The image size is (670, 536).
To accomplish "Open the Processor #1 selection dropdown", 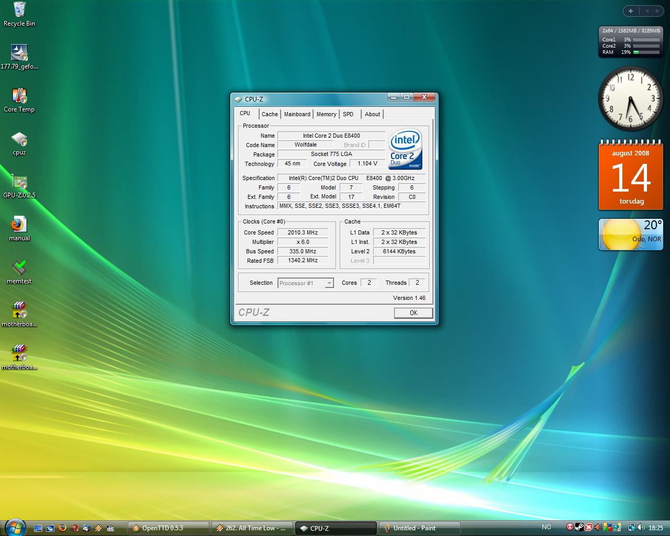I will [x=306, y=283].
